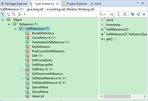Collapse the Reference<T> node

click(9, 24)
